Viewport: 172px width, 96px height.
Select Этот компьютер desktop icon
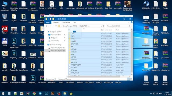5,6
